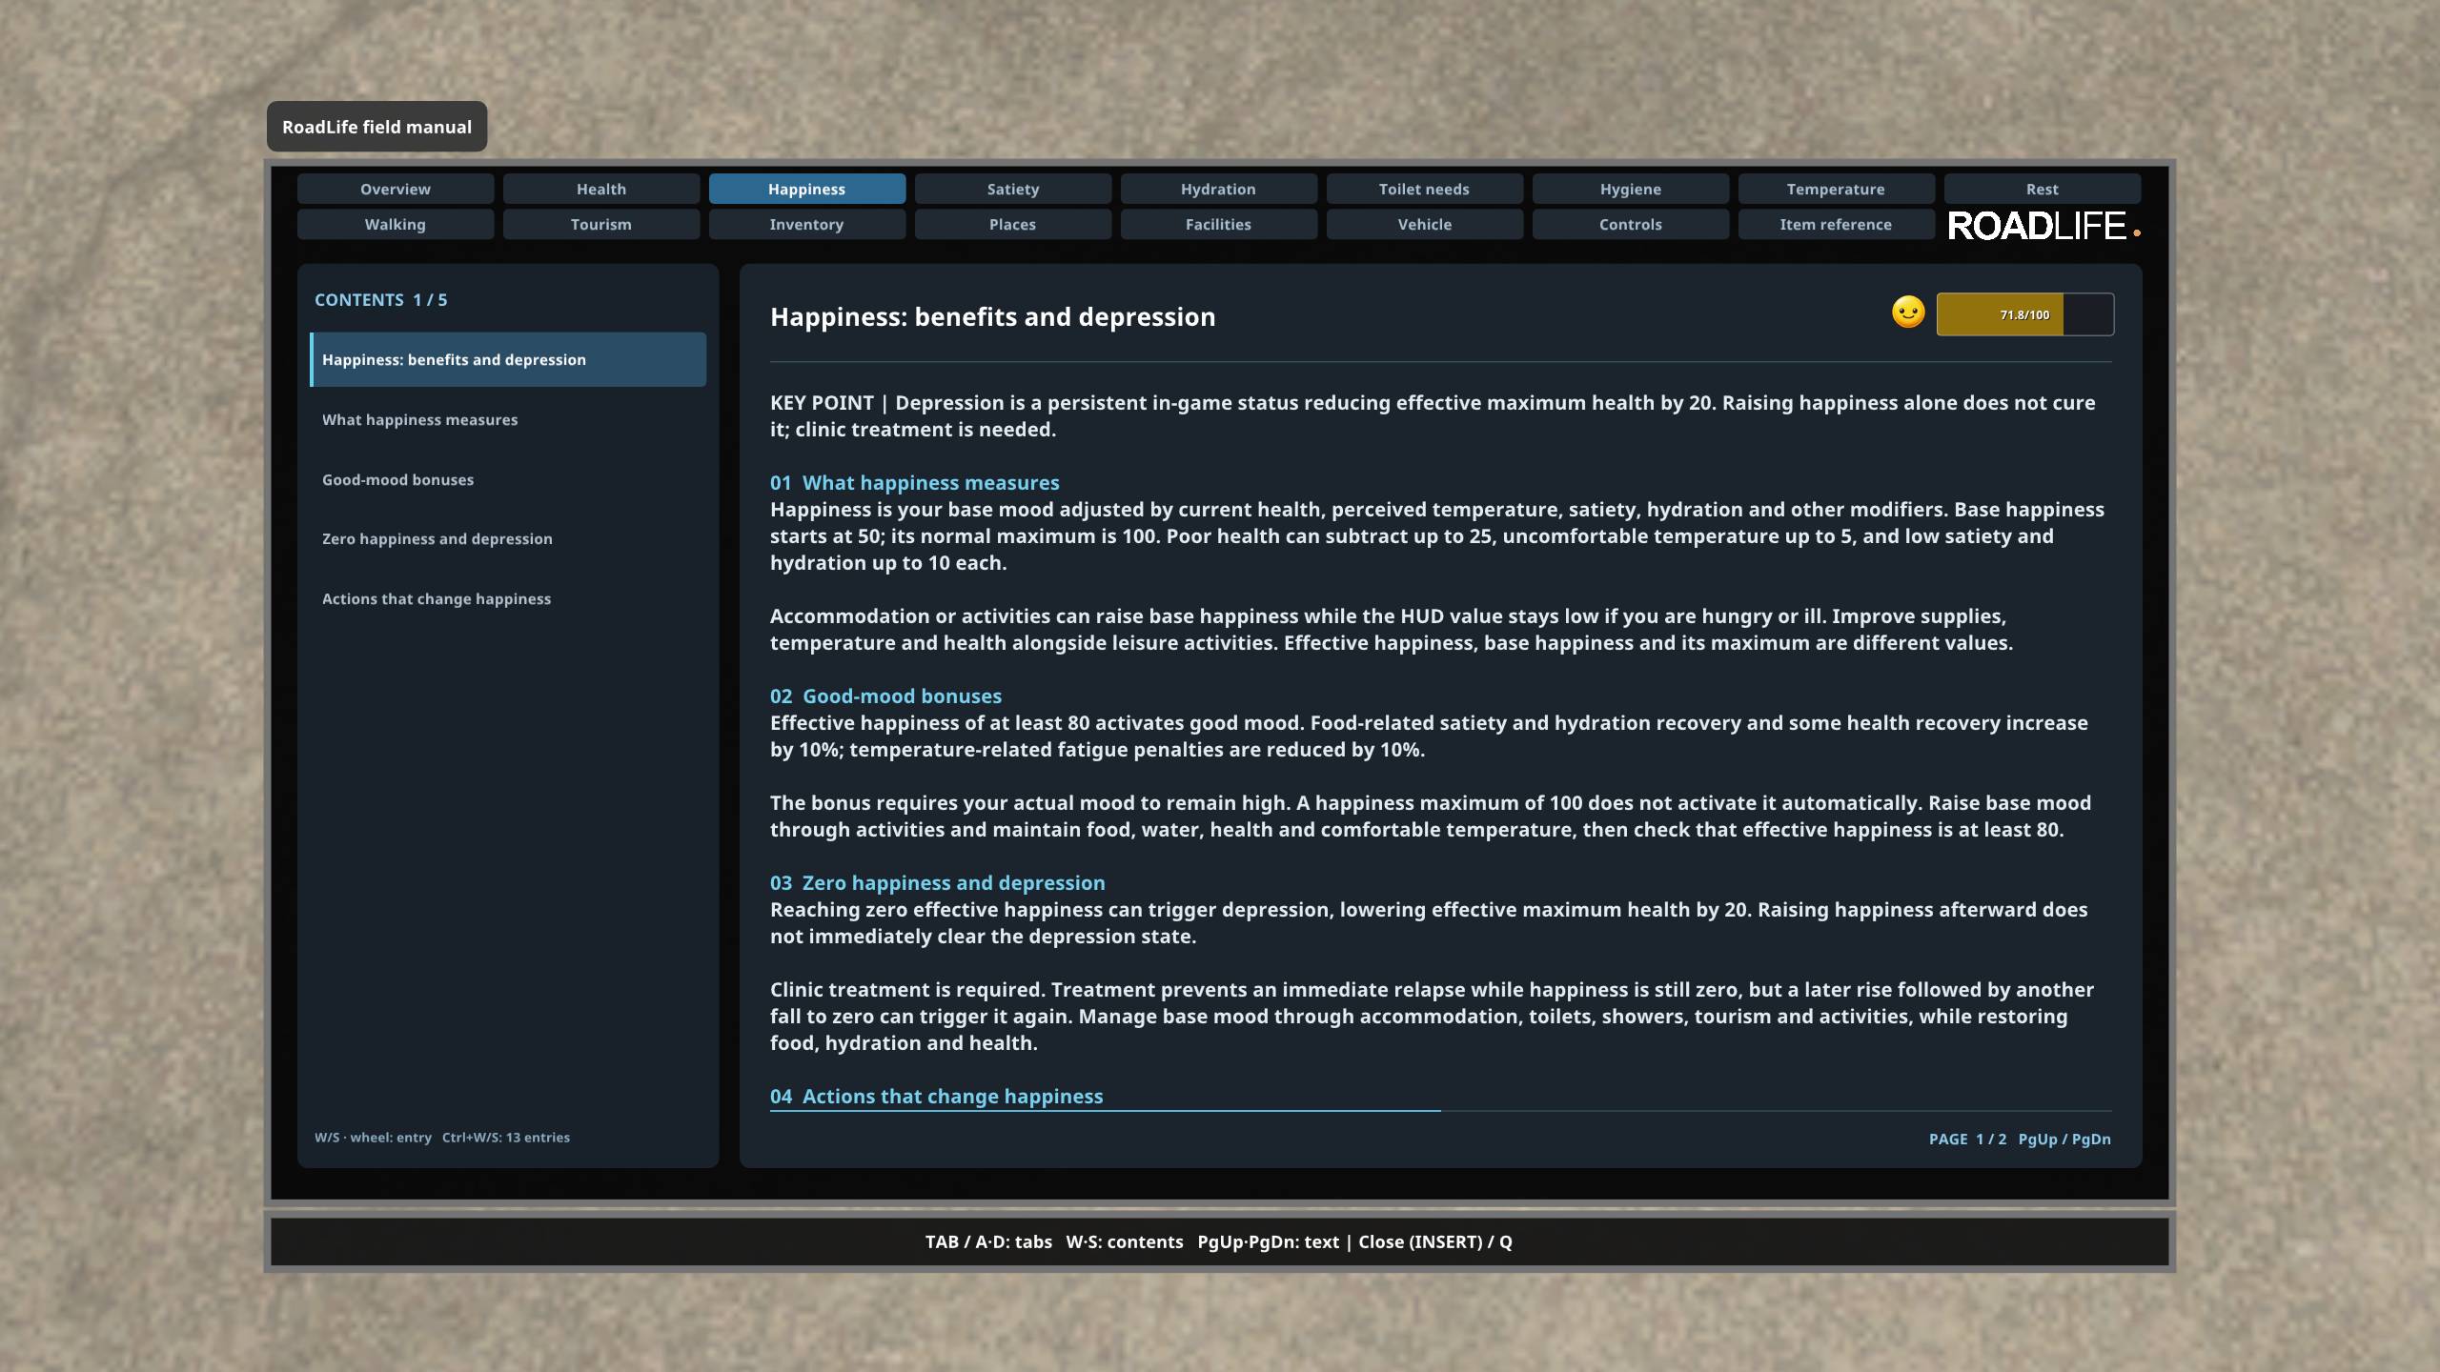Click the happiness 71.8/100 progress bar

2024,314
